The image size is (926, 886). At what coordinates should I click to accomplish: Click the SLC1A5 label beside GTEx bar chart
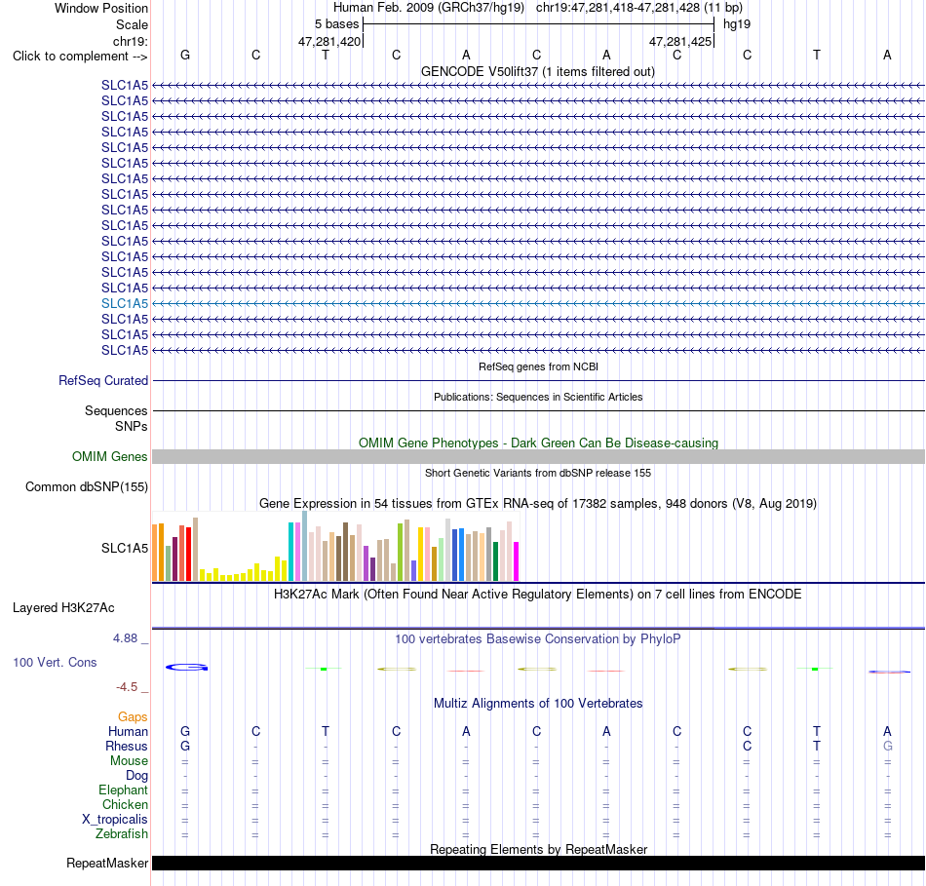[x=125, y=548]
